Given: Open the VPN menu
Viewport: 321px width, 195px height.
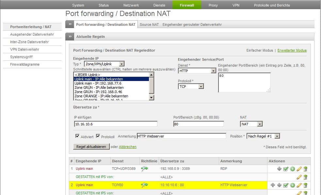Looking at the screenshot, I should 236,5.
